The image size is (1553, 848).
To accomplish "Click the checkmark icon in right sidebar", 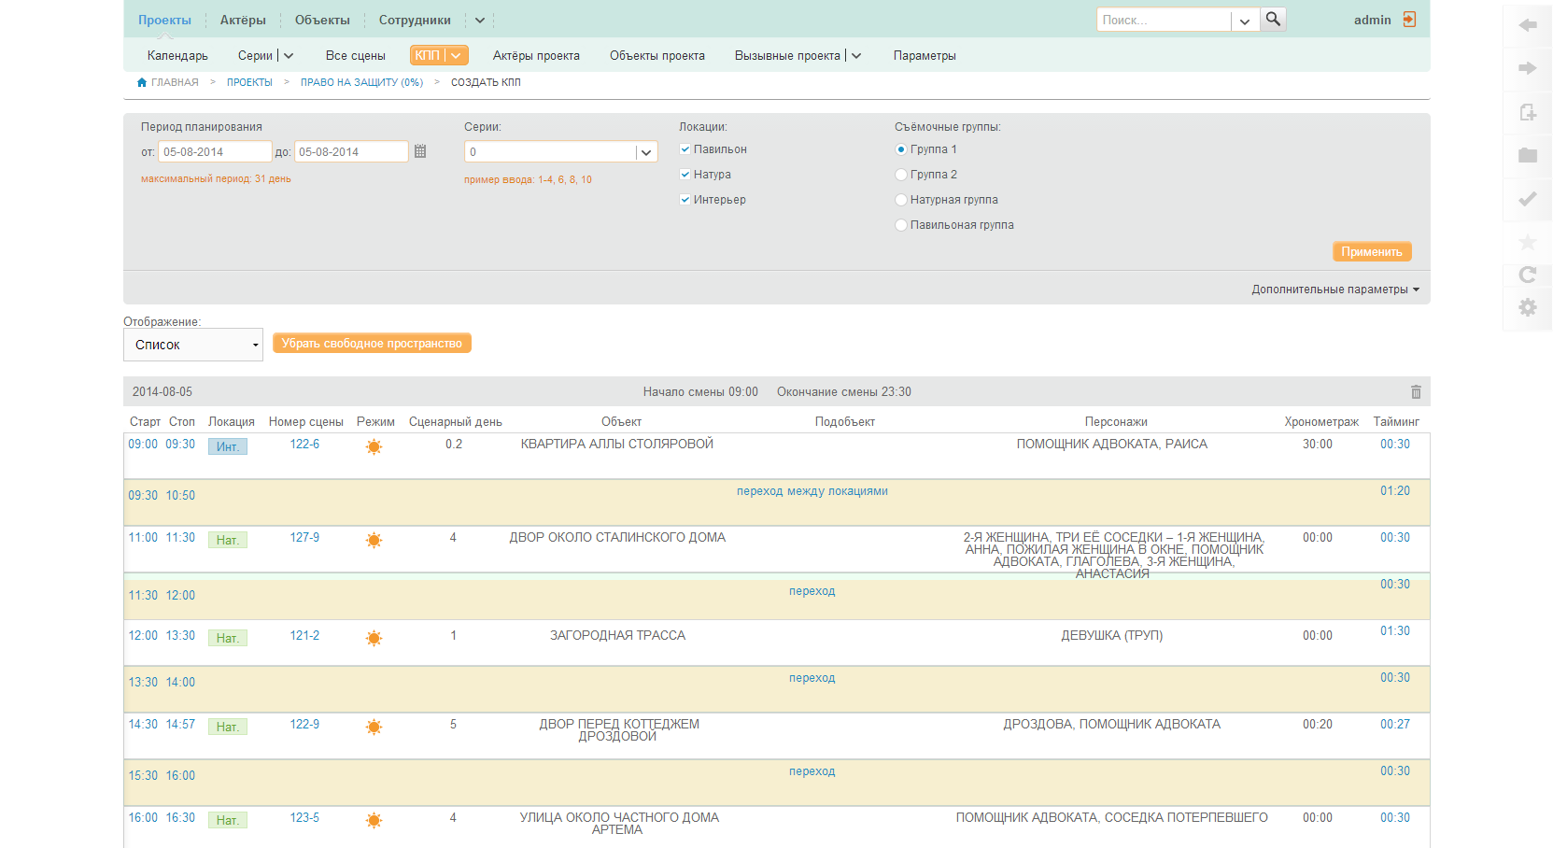I will click(1528, 199).
